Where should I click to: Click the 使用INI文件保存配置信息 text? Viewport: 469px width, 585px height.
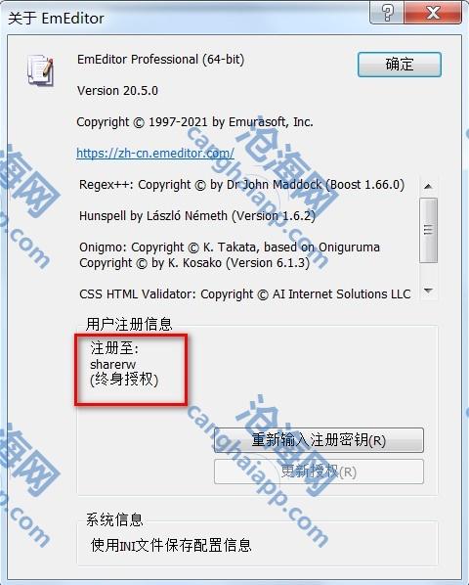click(x=171, y=546)
